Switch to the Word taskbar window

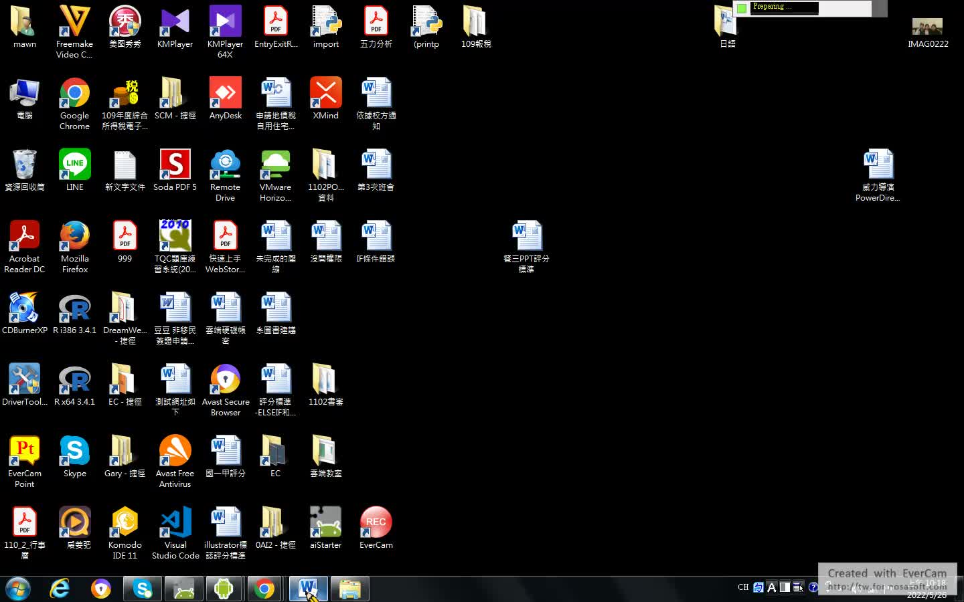tap(308, 589)
